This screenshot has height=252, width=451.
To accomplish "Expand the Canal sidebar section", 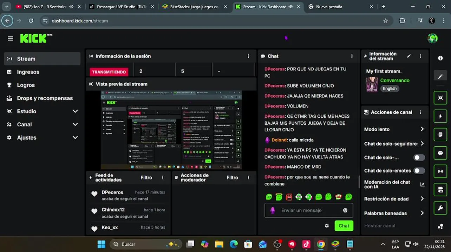I will coord(42,124).
